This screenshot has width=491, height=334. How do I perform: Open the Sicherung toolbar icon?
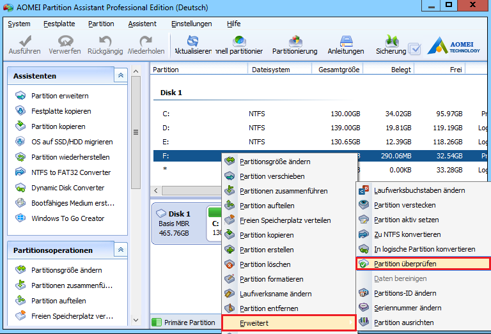pyautogui.click(x=391, y=41)
